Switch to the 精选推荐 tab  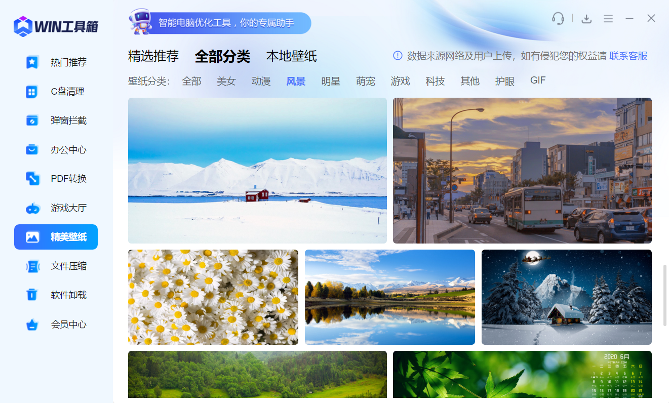(153, 56)
